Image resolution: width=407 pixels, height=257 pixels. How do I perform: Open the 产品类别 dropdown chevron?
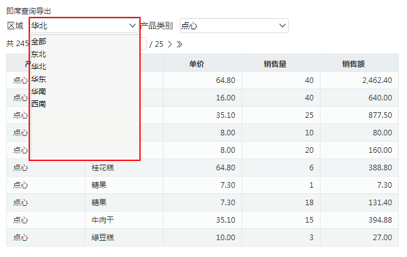283,26
